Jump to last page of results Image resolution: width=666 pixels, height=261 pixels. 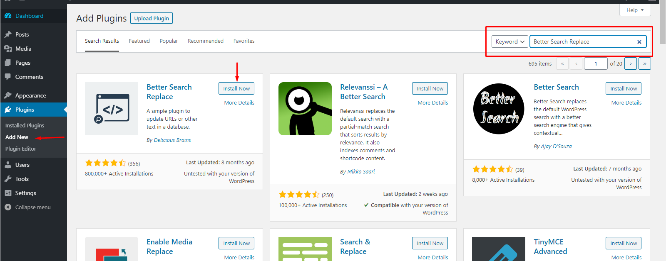pyautogui.click(x=645, y=63)
